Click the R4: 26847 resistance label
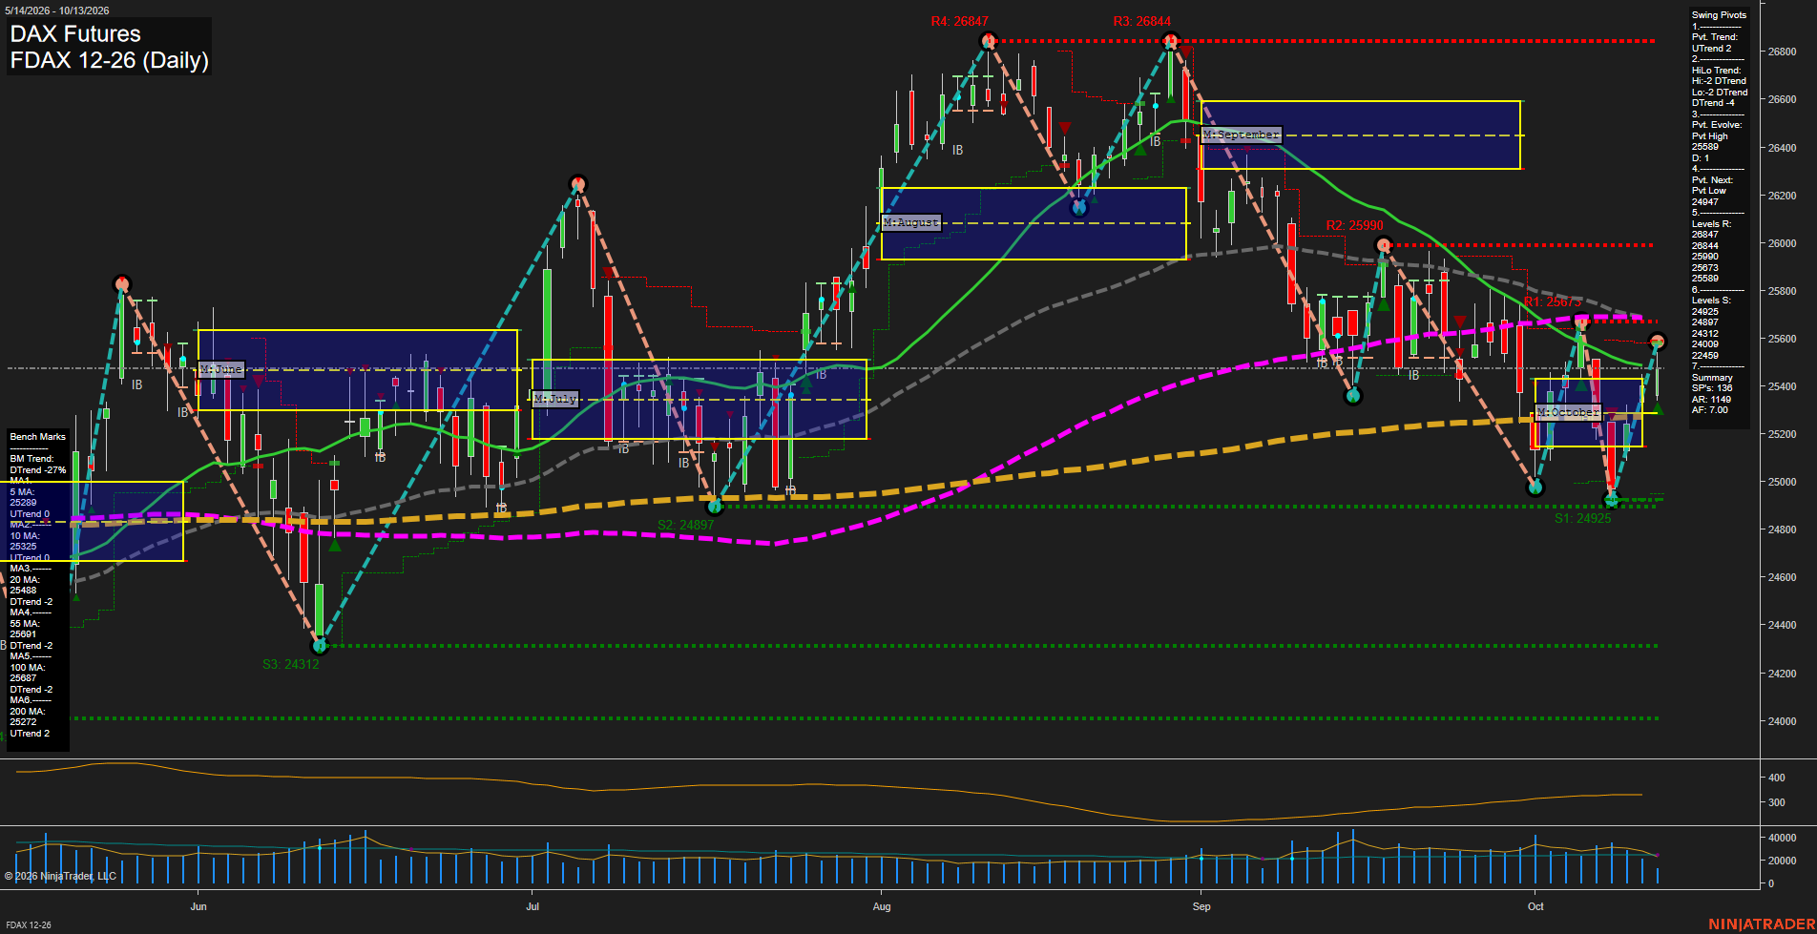The width and height of the screenshot is (1817, 934). coord(960,21)
